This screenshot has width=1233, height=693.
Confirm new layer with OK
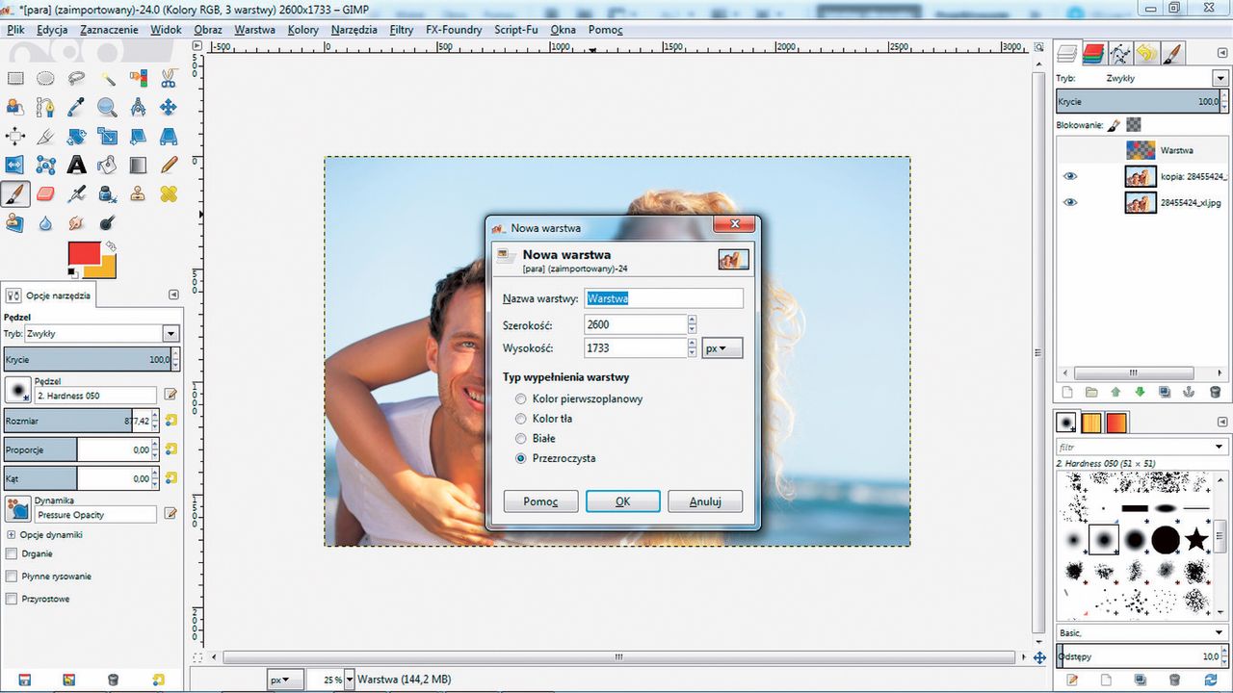(623, 501)
